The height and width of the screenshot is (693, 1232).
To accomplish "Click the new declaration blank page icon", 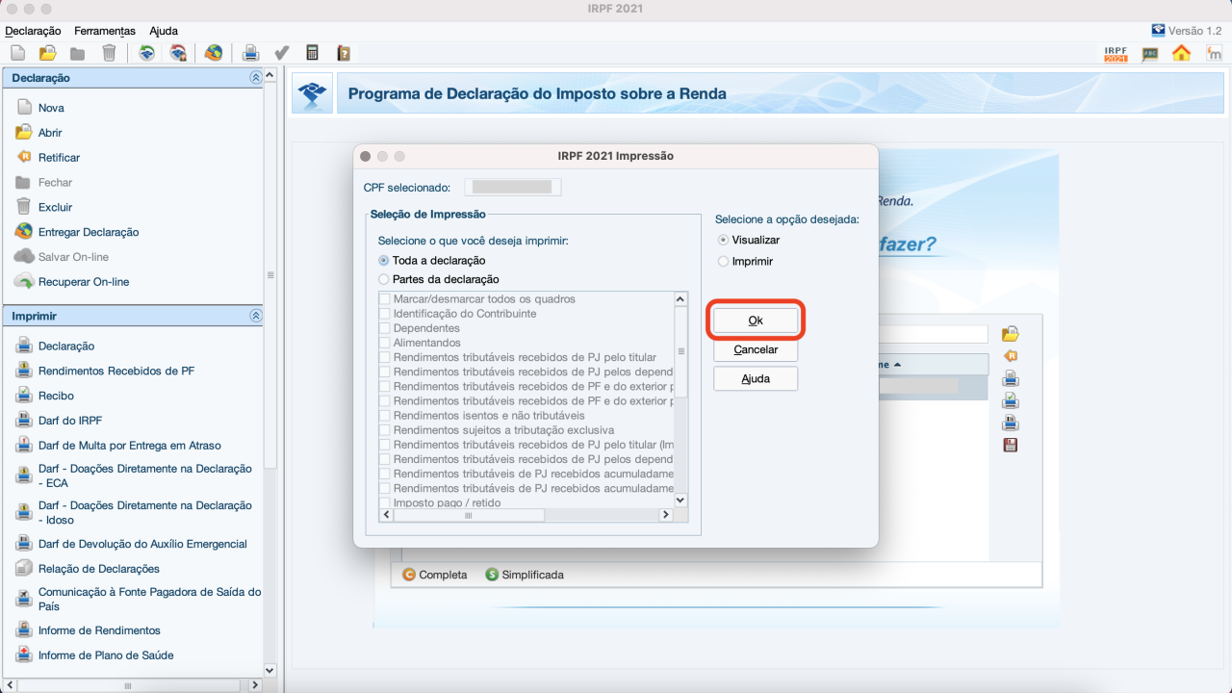I will (x=16, y=52).
